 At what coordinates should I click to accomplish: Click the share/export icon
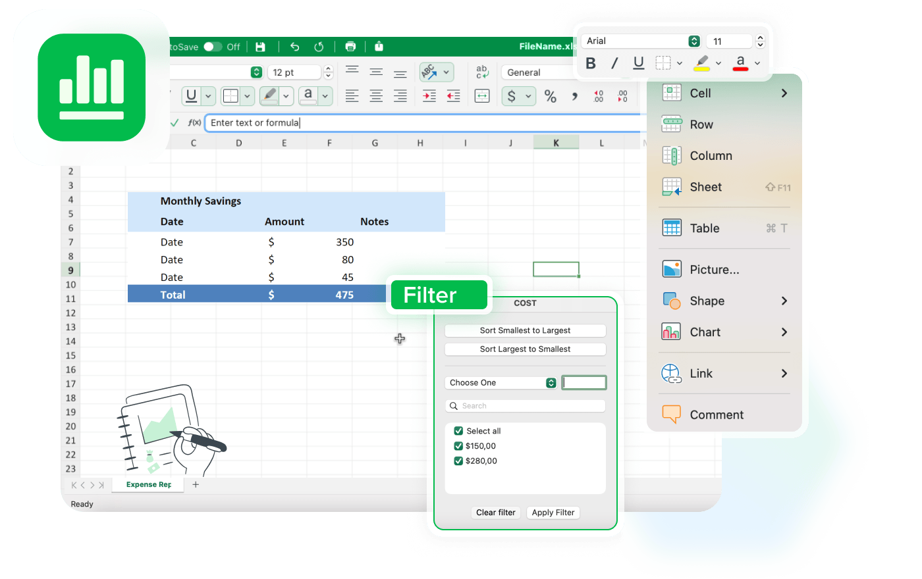(379, 47)
